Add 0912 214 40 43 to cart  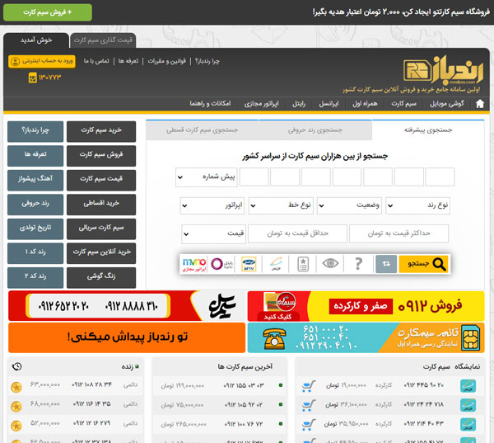309,424
